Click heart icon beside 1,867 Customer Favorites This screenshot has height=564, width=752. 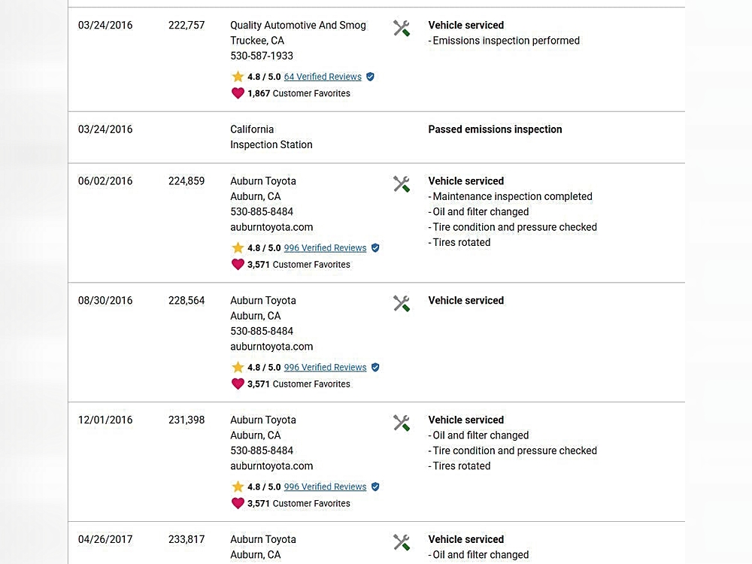click(x=238, y=93)
